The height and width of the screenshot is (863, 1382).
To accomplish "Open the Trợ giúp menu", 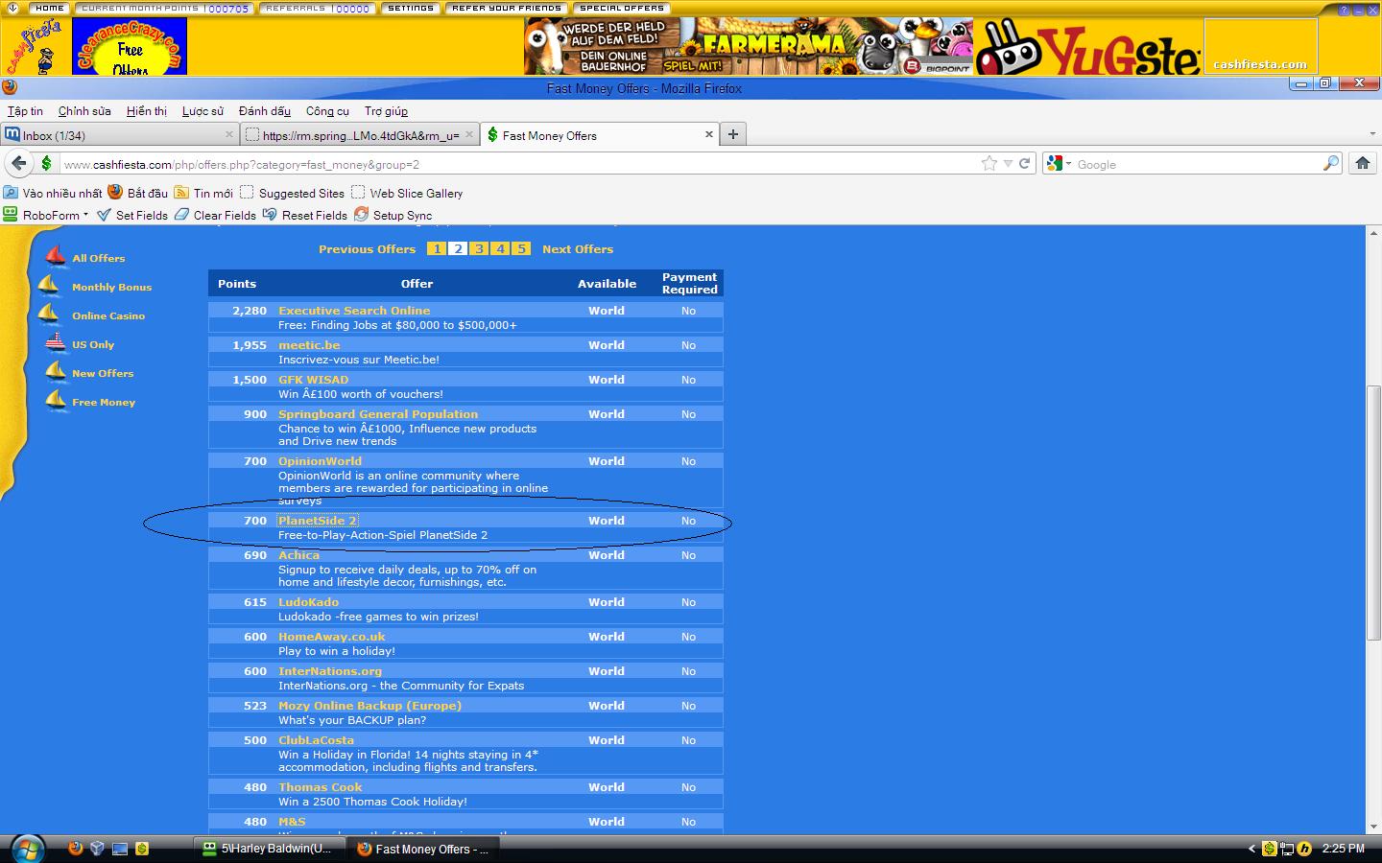I will 386,111.
